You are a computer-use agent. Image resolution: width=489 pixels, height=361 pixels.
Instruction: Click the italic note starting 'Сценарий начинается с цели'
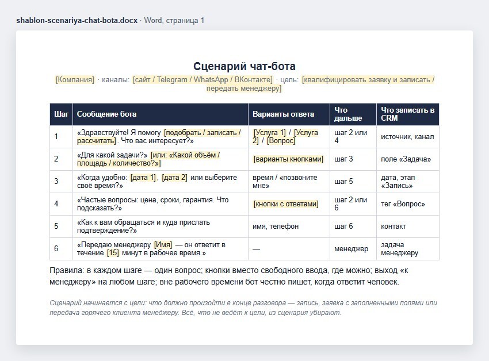click(x=243, y=308)
